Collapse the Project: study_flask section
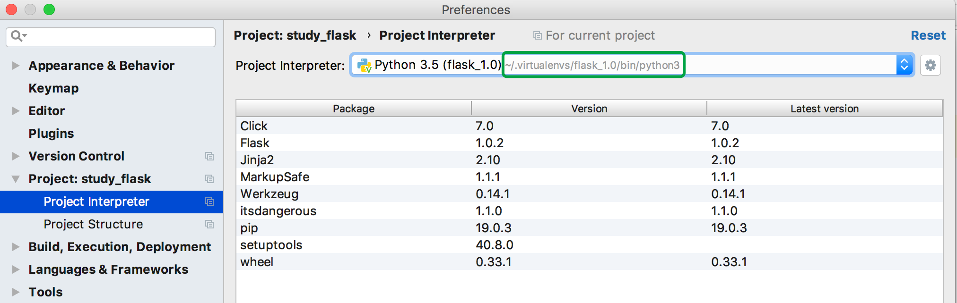957x303 pixels. pos(16,179)
